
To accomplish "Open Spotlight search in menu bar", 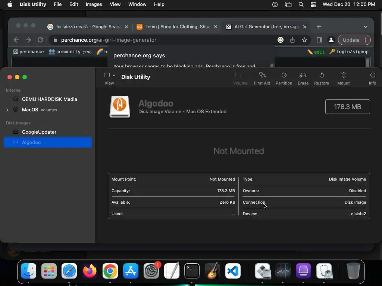I will 301,4.
